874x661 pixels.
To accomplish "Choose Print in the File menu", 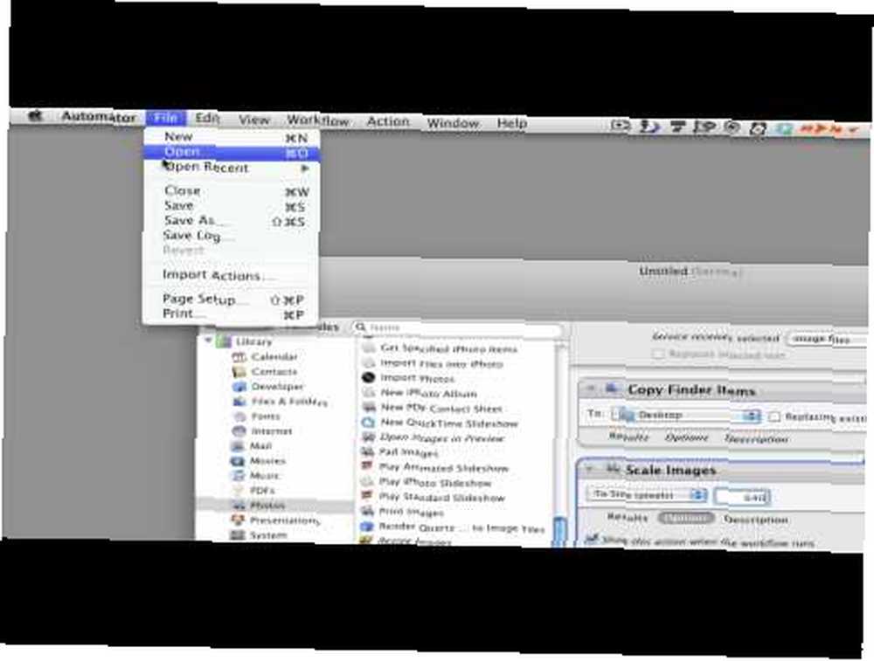I will tap(232, 314).
